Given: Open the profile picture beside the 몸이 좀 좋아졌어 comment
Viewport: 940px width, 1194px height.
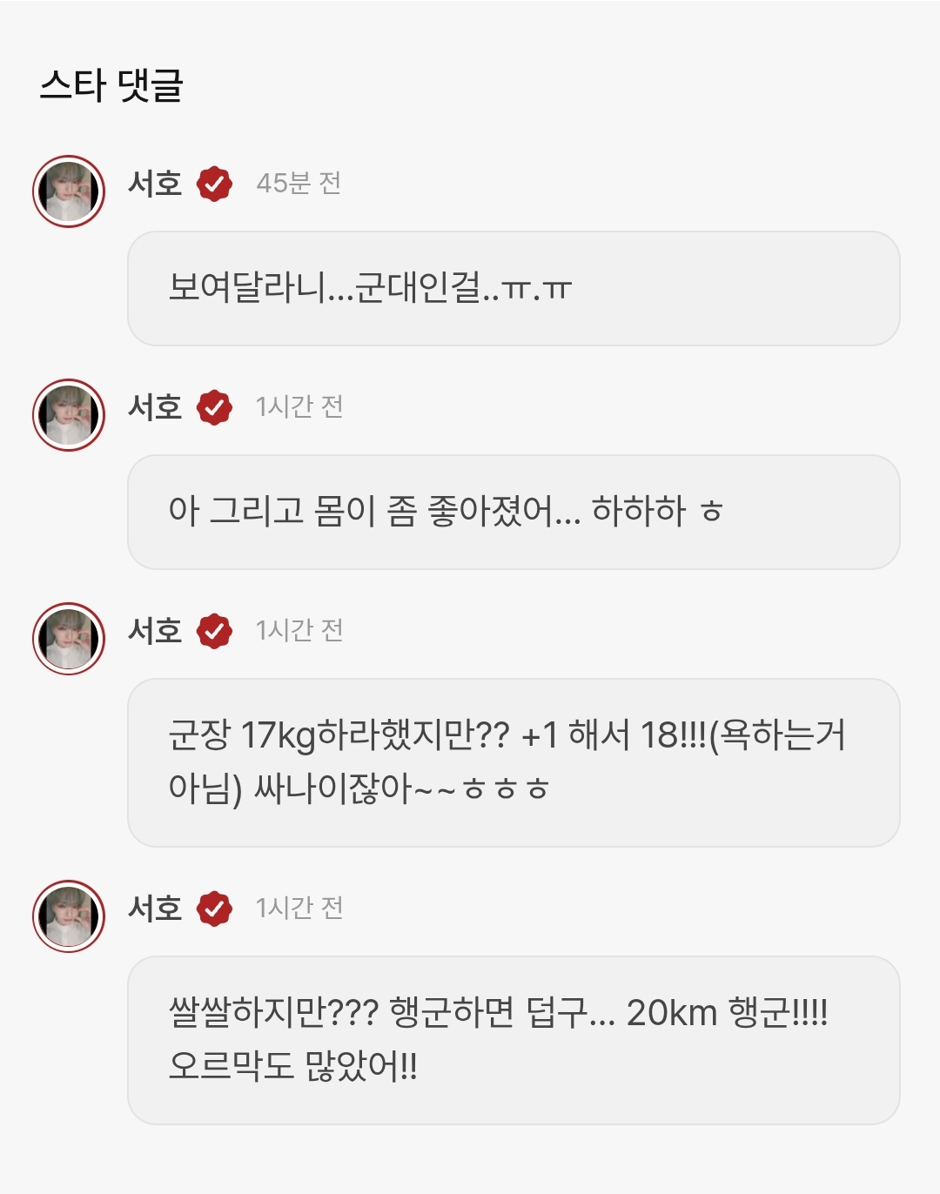Looking at the screenshot, I should coord(69,415).
